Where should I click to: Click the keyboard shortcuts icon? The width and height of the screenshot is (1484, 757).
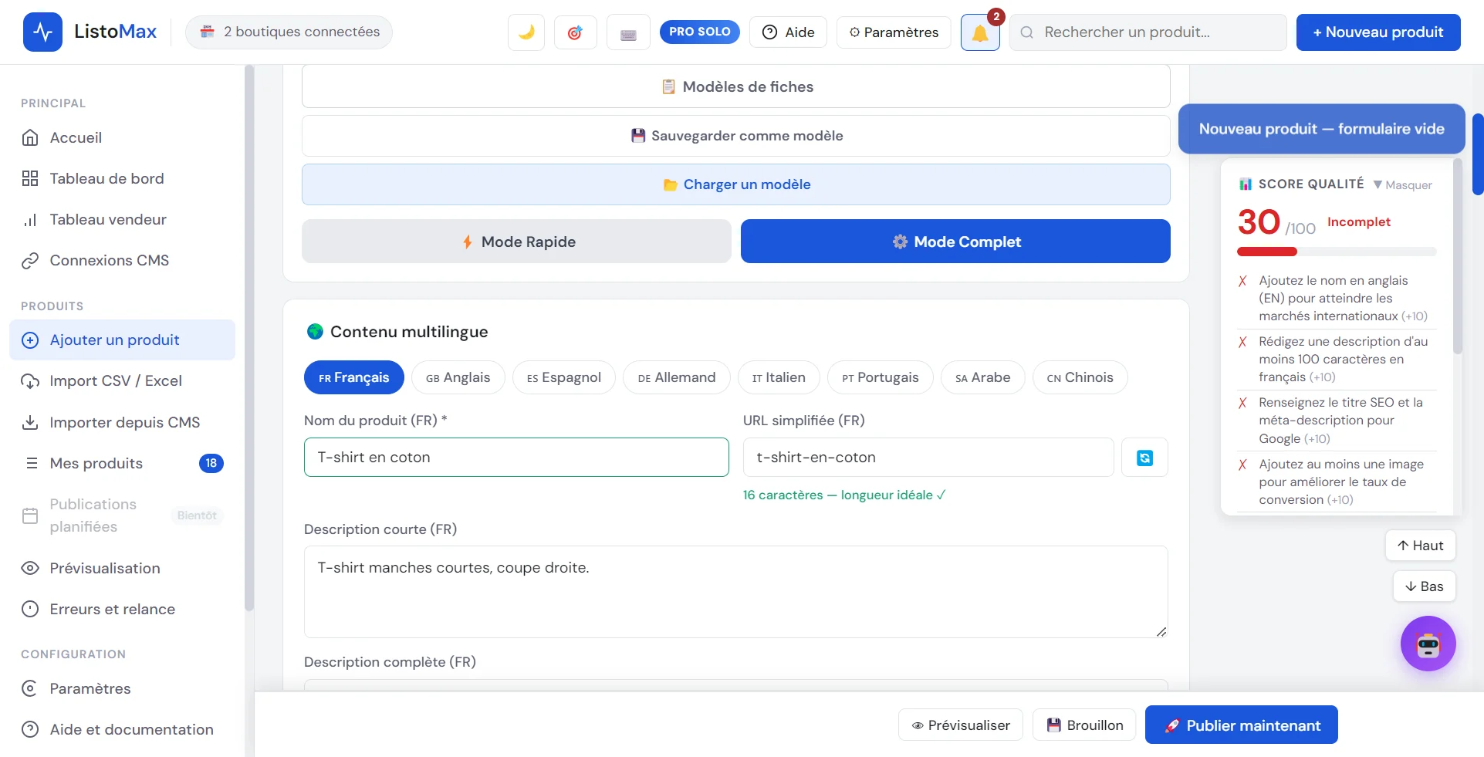[628, 32]
